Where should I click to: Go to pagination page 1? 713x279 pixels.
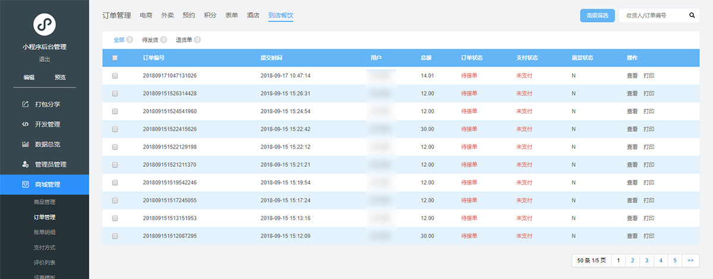pyautogui.click(x=619, y=260)
